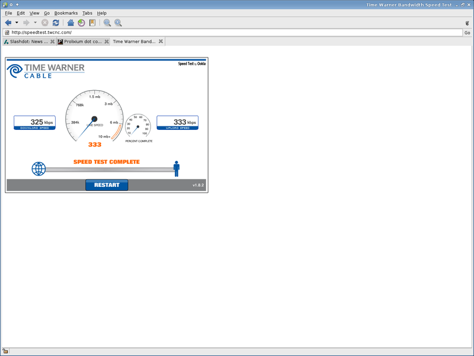The width and height of the screenshot is (474, 356).
Task: Click the connection progress bar
Action: pos(110,170)
